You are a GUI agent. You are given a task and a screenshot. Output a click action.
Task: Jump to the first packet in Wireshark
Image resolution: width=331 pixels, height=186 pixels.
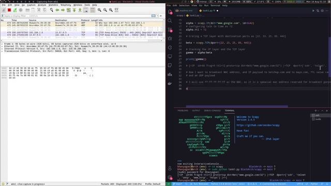74,10
